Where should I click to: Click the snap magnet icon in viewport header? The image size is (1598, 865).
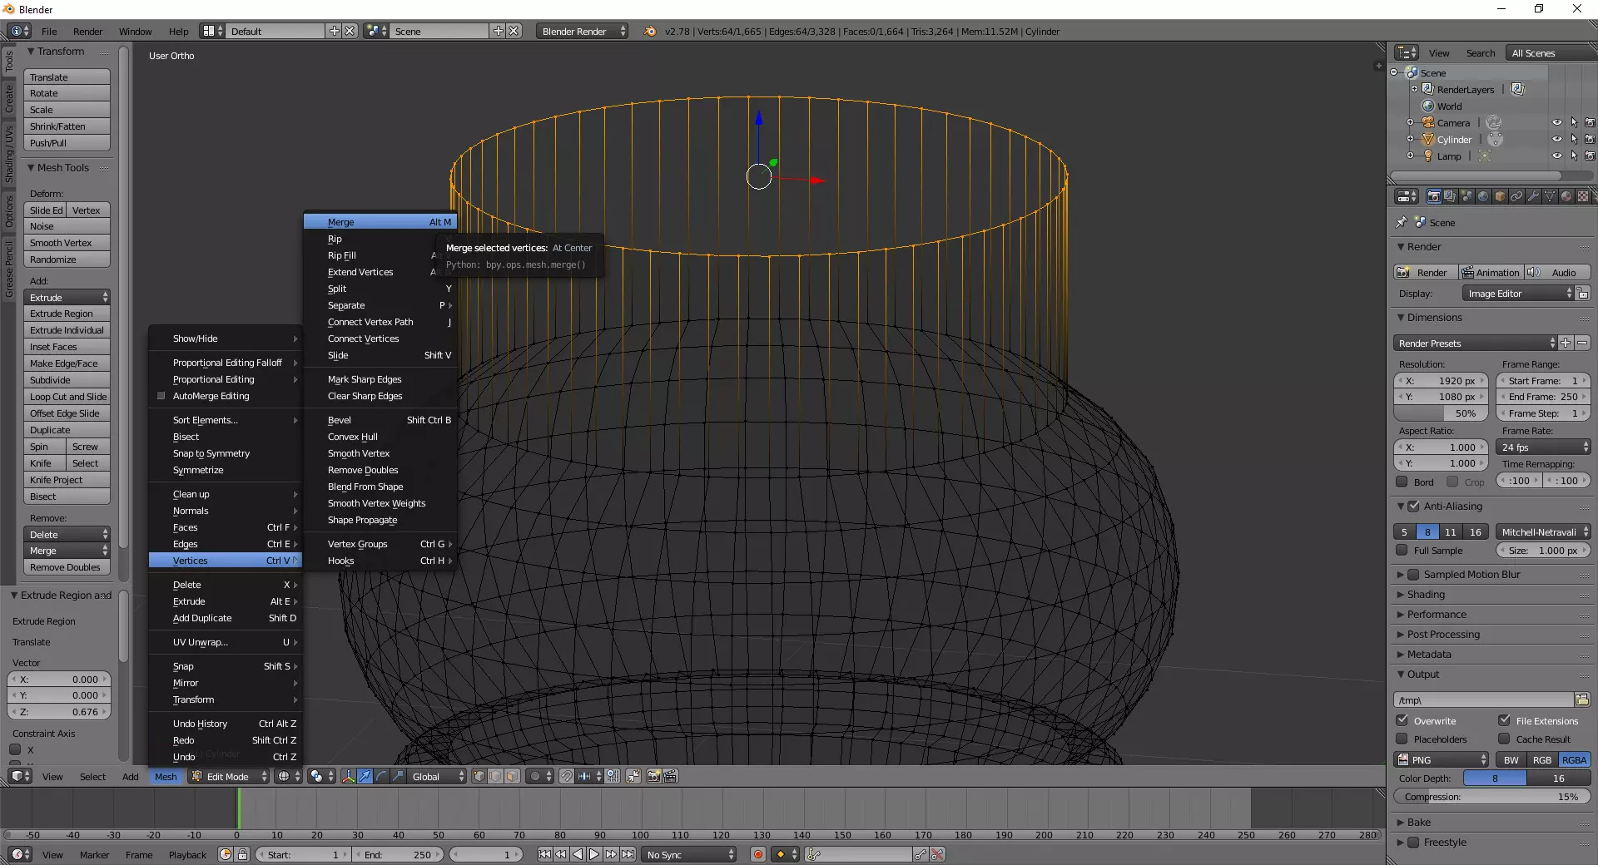566,776
